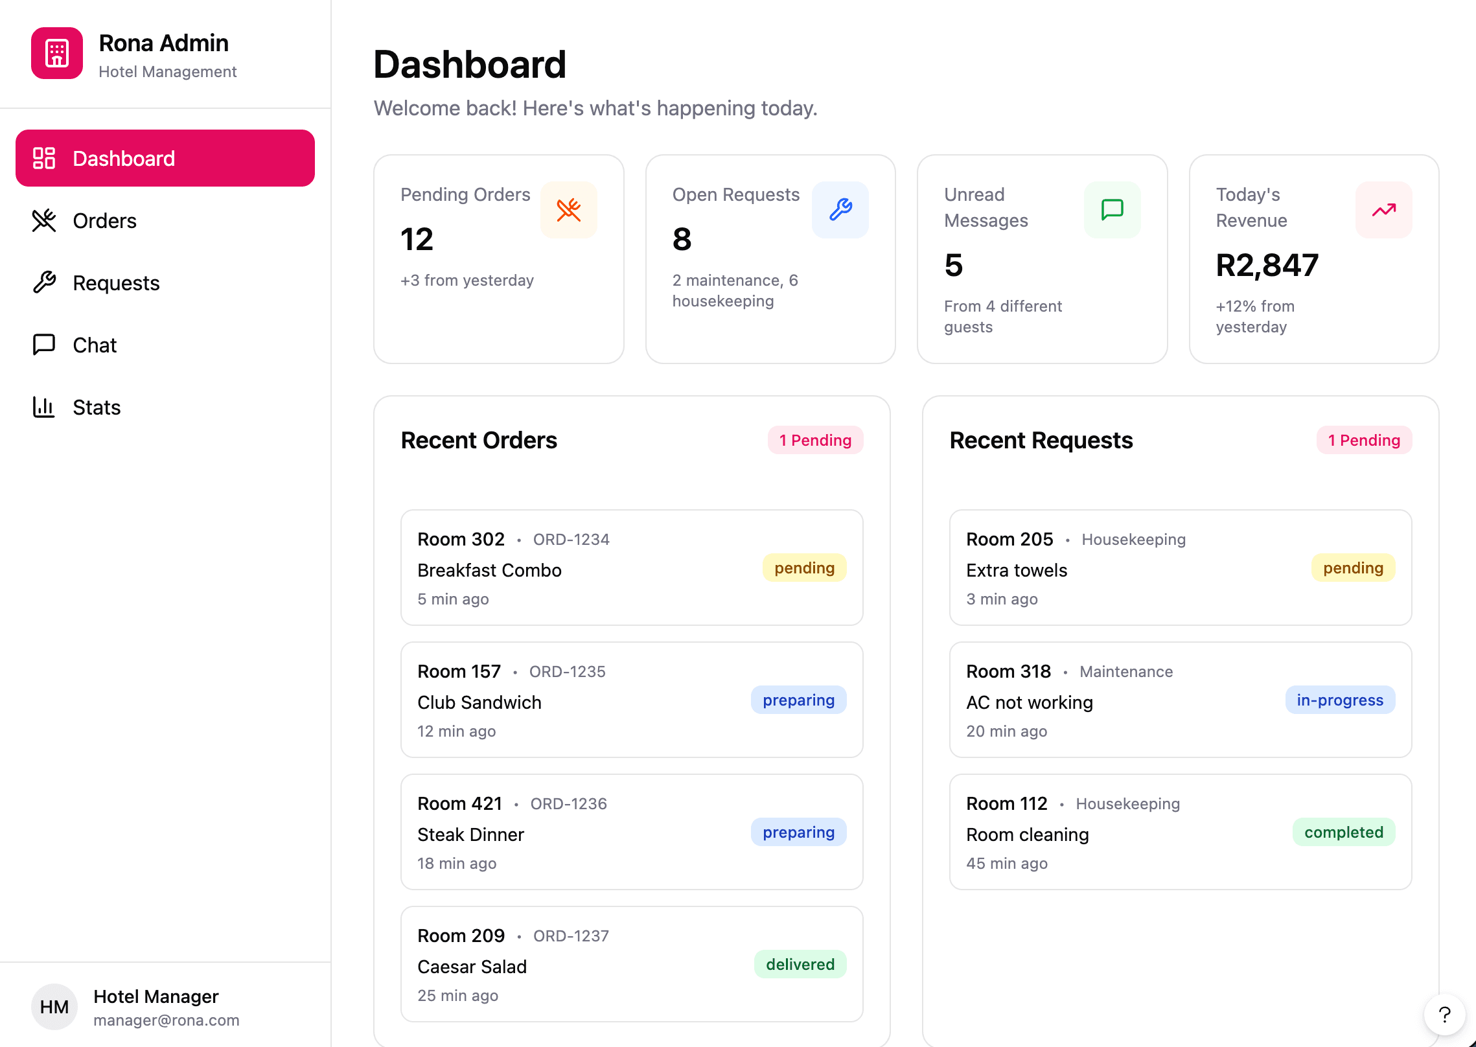Open the Requests wrench icon in sidebar
Viewport: 1476px width, 1047px height.
coord(43,282)
